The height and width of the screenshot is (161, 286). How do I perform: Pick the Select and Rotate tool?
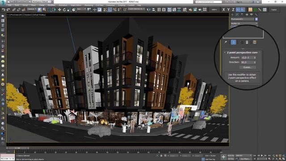(x=64, y=9)
